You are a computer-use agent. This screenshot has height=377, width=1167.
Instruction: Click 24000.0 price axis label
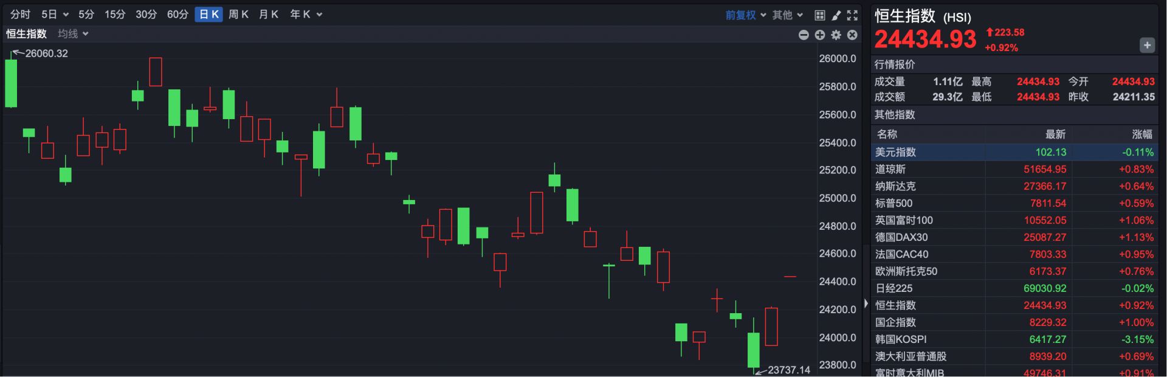[x=837, y=337]
